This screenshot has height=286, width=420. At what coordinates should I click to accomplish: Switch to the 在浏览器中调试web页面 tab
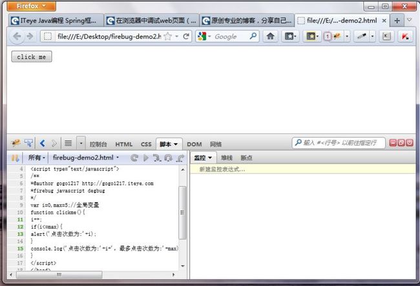click(151, 21)
